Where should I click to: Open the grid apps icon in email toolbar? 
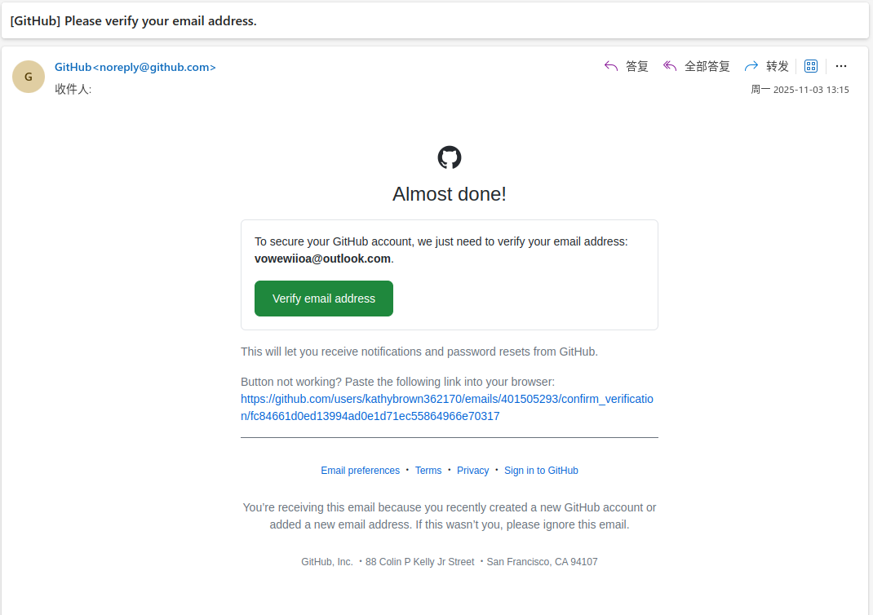click(811, 66)
